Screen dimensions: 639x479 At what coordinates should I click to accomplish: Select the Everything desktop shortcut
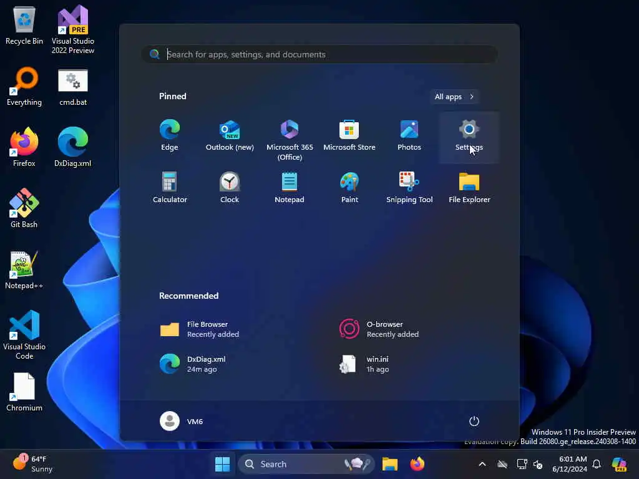(24, 86)
